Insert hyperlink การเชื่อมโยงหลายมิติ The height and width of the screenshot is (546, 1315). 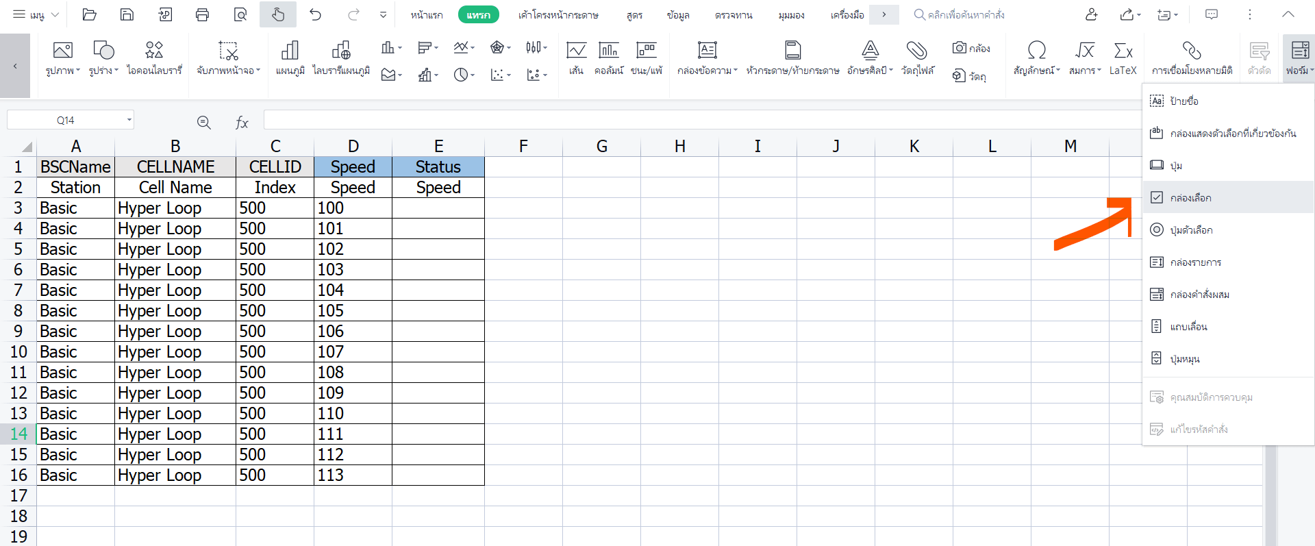tap(1192, 58)
